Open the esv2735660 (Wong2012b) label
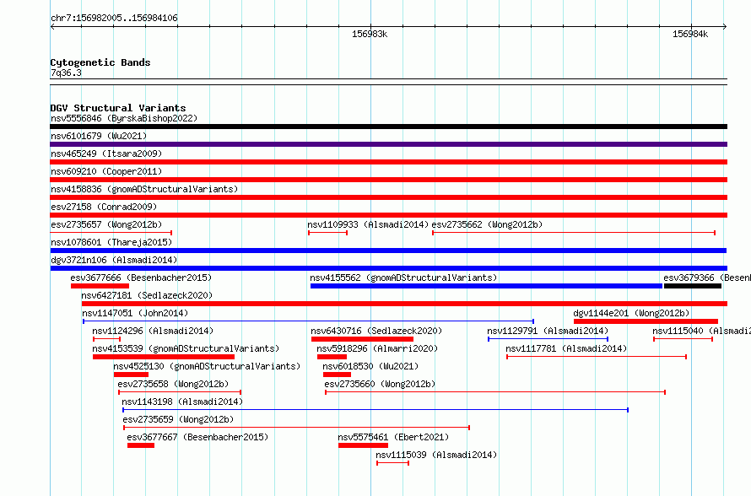The width and height of the screenshot is (751, 496). (380, 384)
